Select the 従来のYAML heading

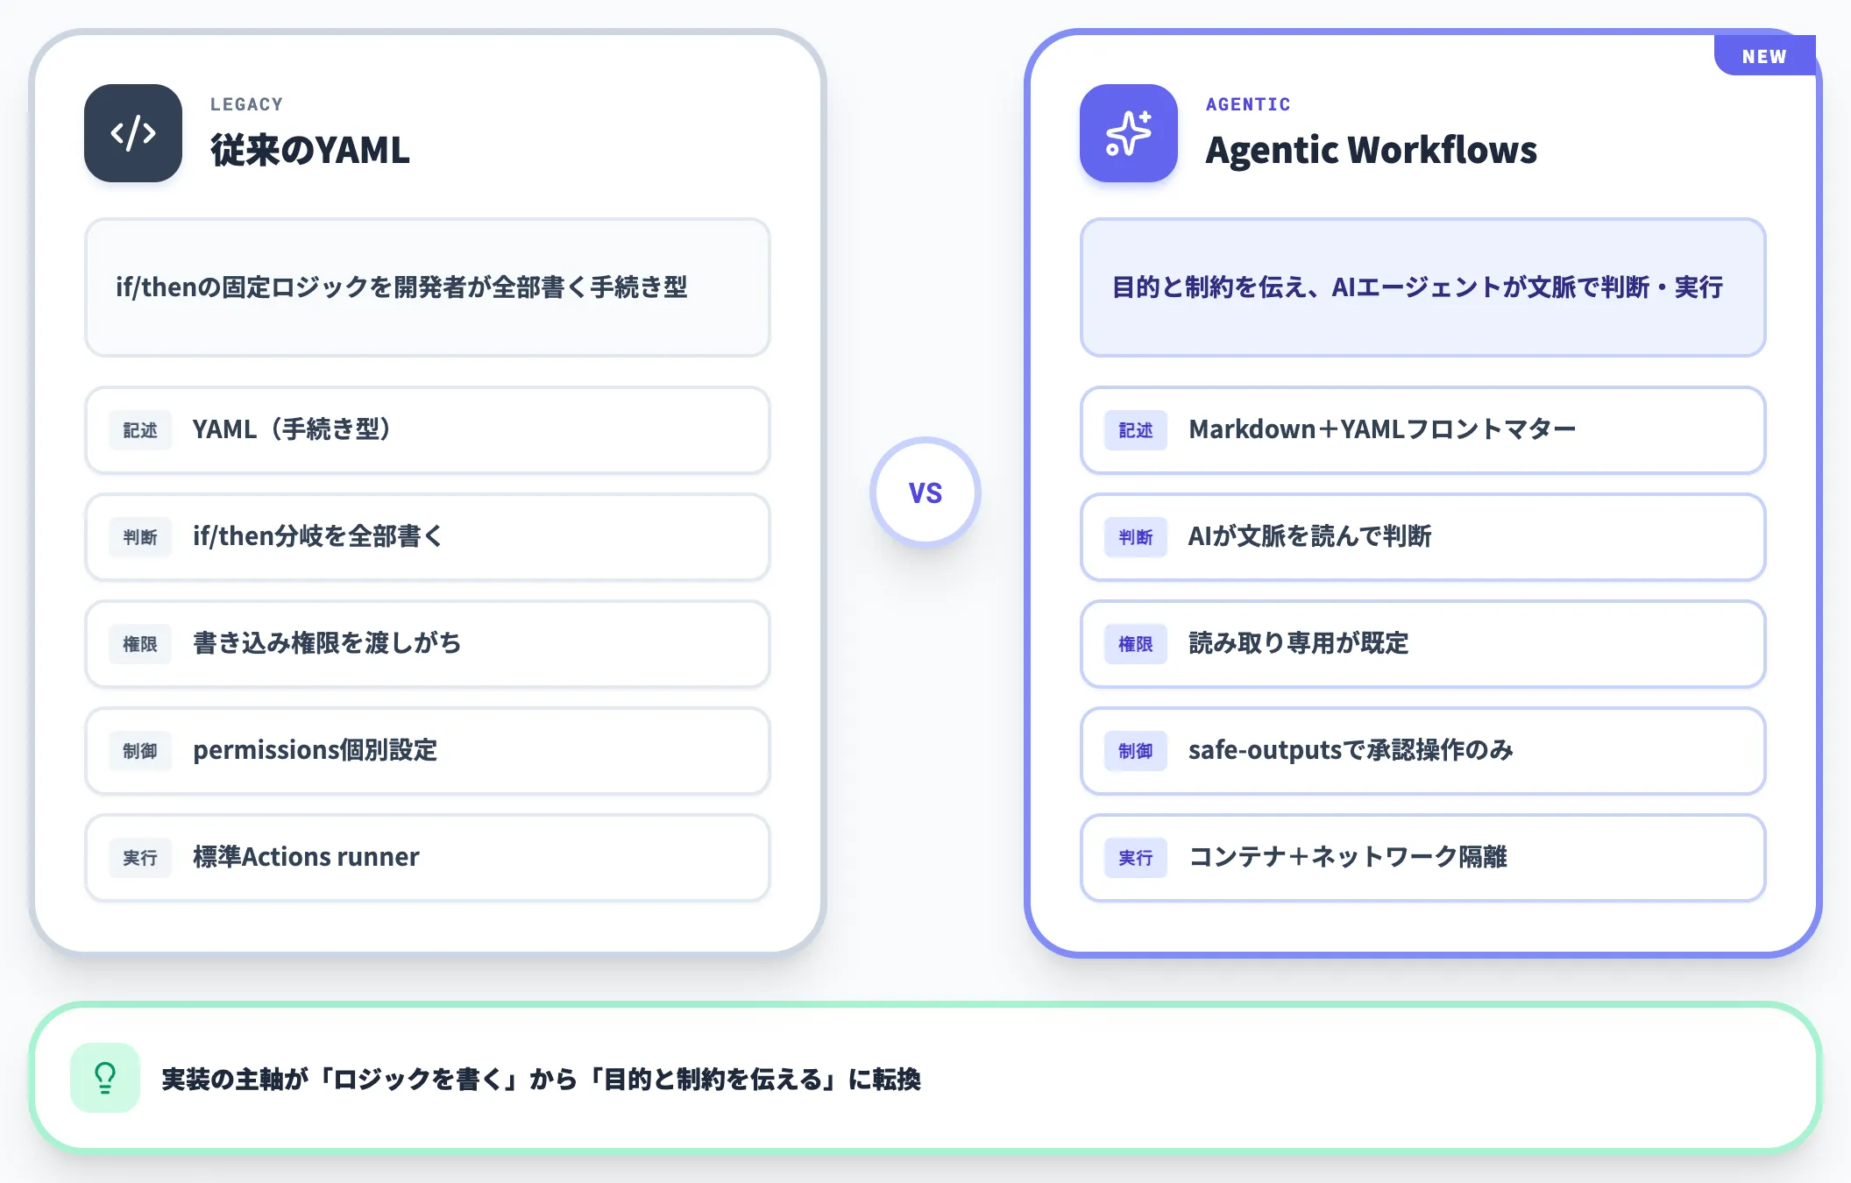pos(310,150)
